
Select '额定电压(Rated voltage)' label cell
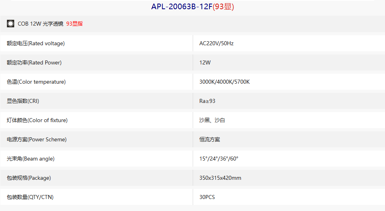coord(97,43)
